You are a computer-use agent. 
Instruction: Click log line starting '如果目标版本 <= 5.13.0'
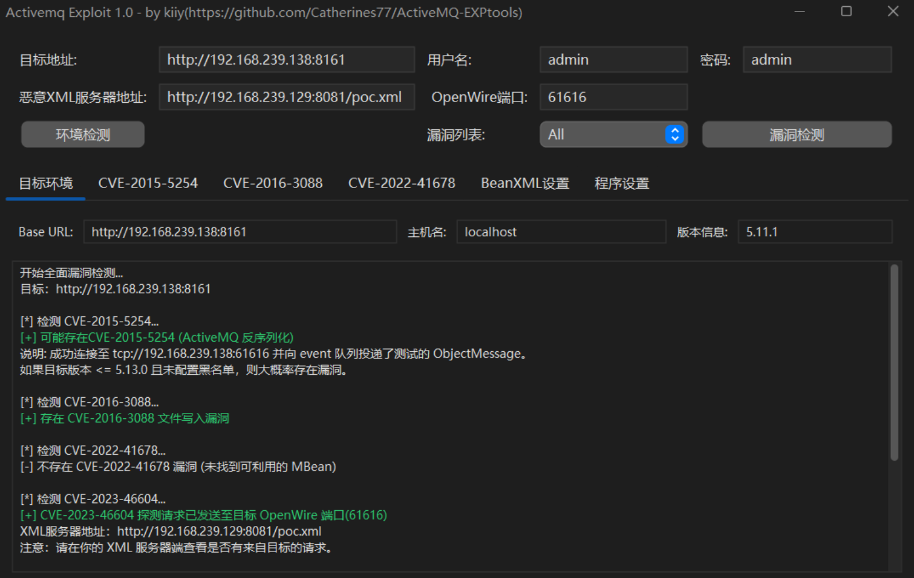(x=184, y=370)
